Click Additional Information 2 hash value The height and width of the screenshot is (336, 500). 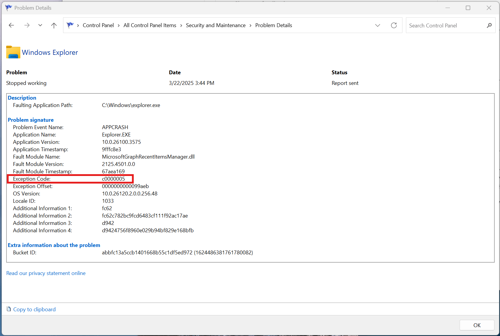tap(145, 216)
